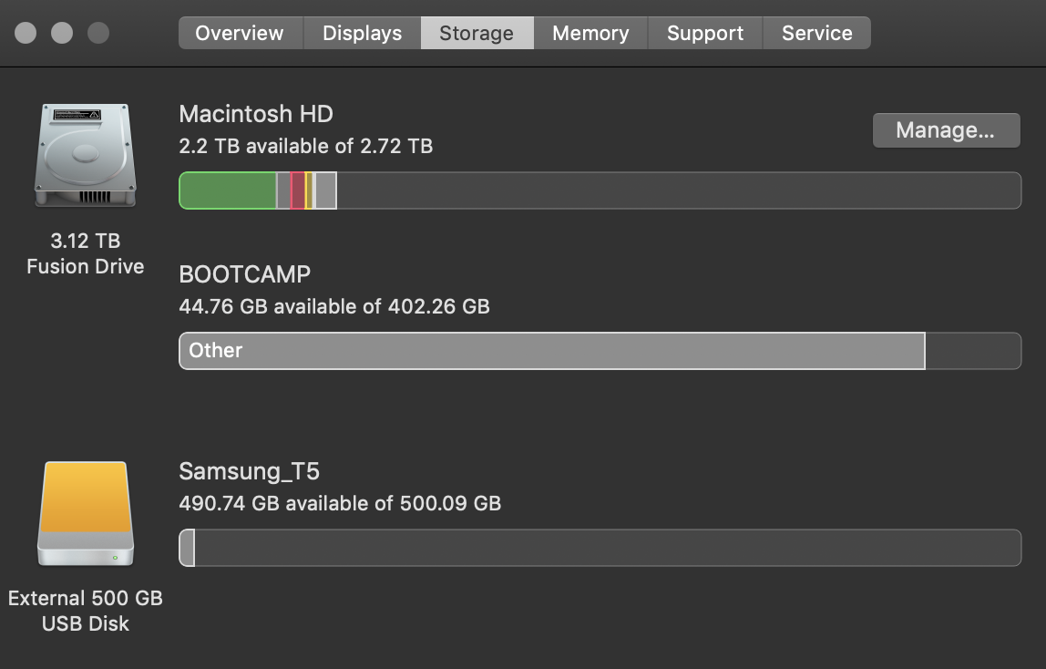Switch to the Service tab

pos(816,34)
